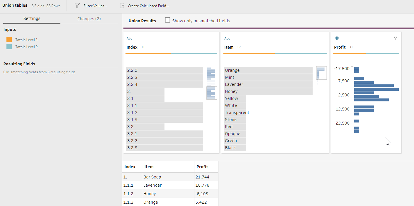
Task: Click the Index column header in grid
Action: [132, 167]
